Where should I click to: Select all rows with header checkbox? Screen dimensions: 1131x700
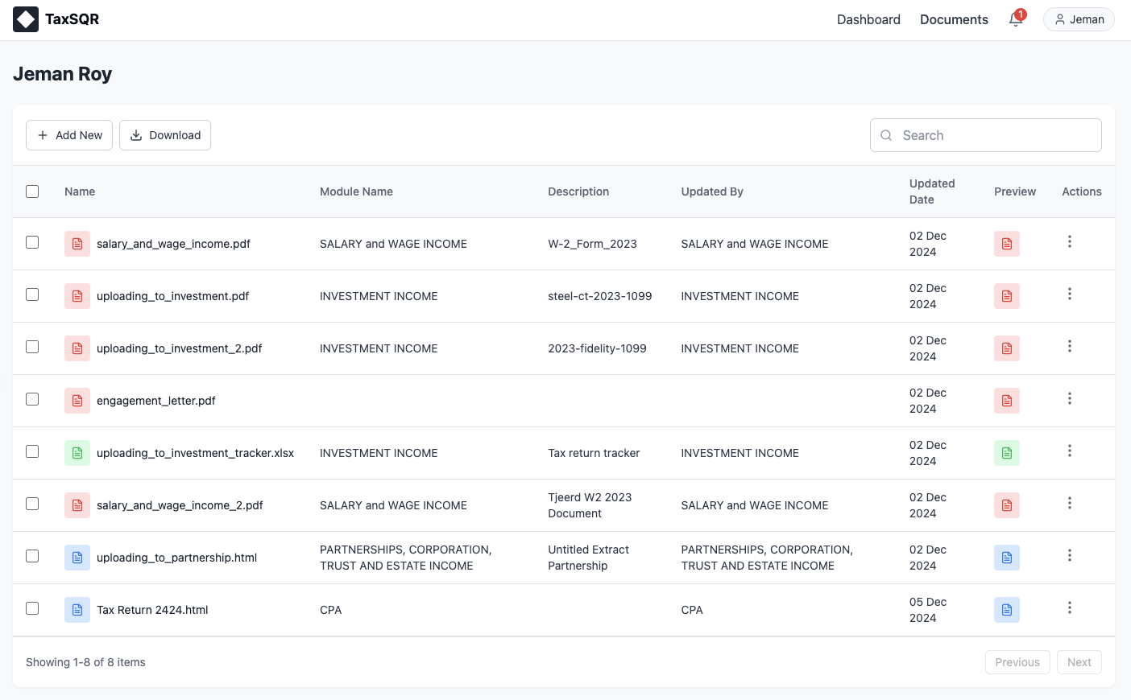point(32,191)
